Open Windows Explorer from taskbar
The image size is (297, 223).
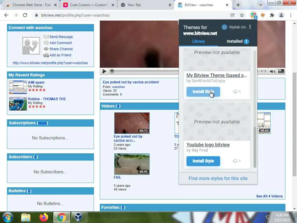tap(26, 217)
